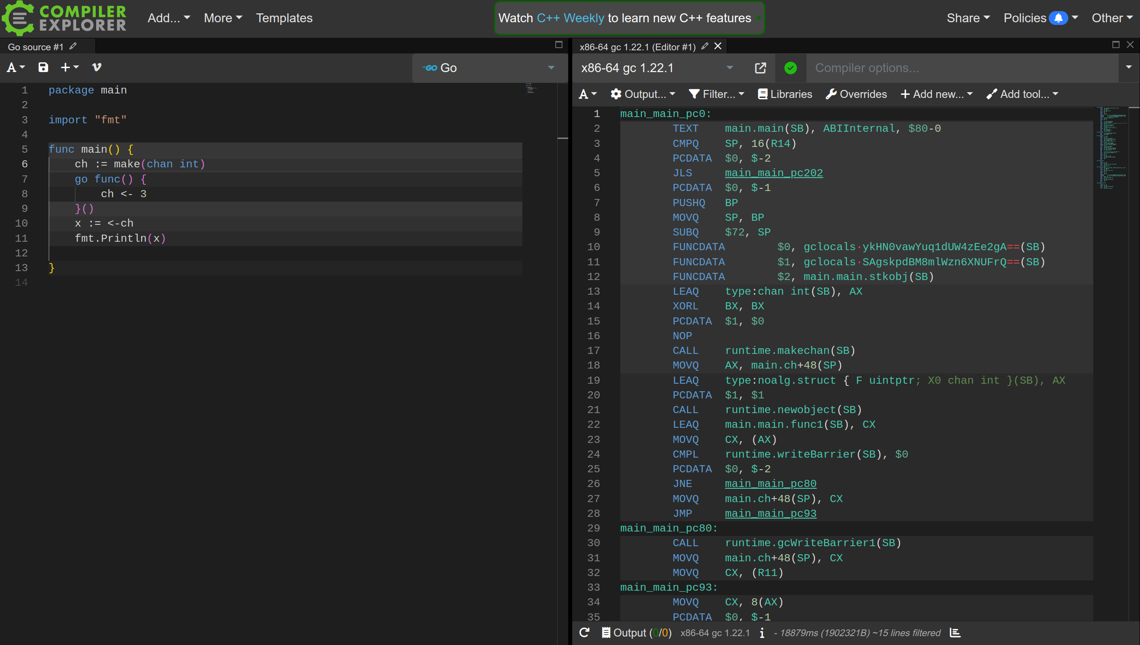The height and width of the screenshot is (645, 1140).
Task: Click the compiler settings gear icon
Action: click(x=617, y=94)
